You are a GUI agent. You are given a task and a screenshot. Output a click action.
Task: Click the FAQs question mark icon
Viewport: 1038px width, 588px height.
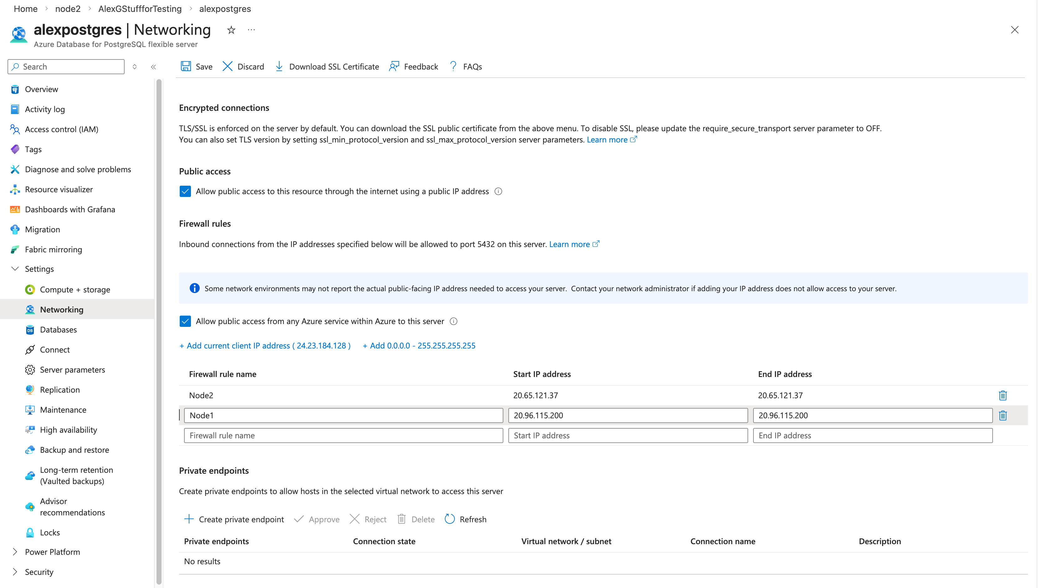[x=453, y=66]
